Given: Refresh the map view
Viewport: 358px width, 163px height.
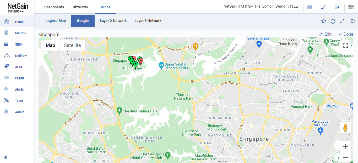Looking at the screenshot, I should click(333, 21).
